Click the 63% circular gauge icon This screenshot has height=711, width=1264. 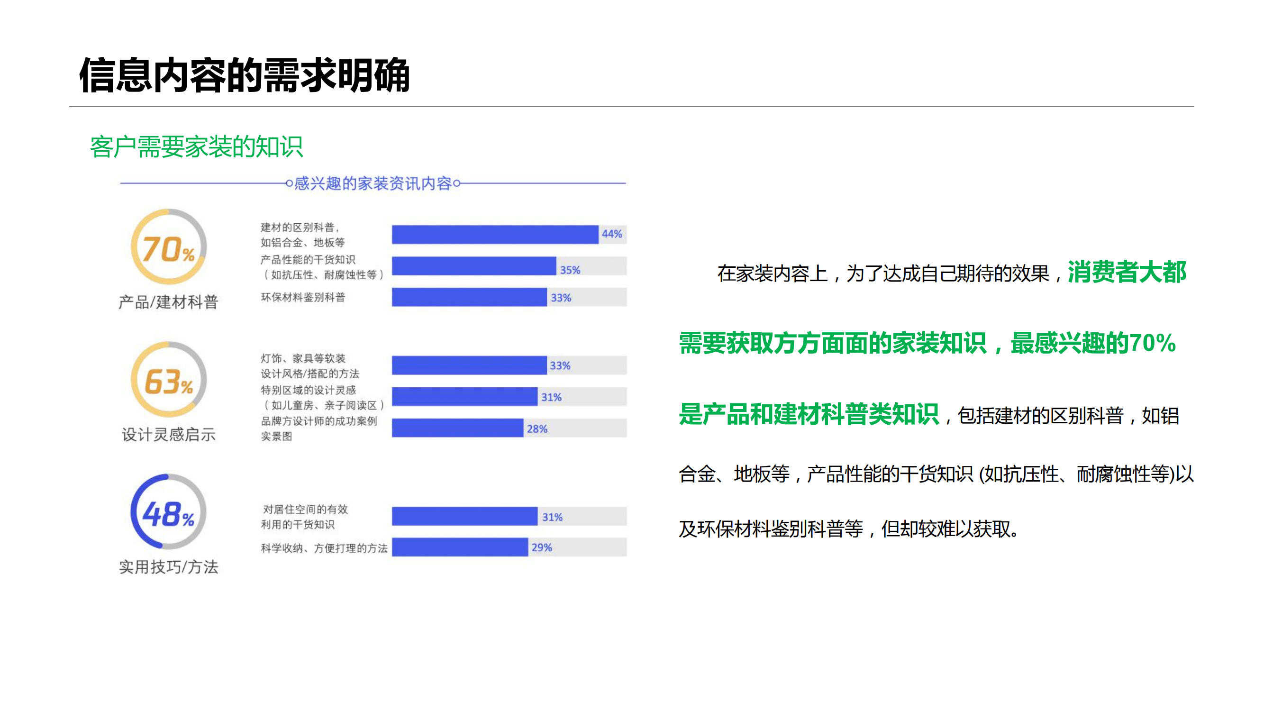pos(168,380)
